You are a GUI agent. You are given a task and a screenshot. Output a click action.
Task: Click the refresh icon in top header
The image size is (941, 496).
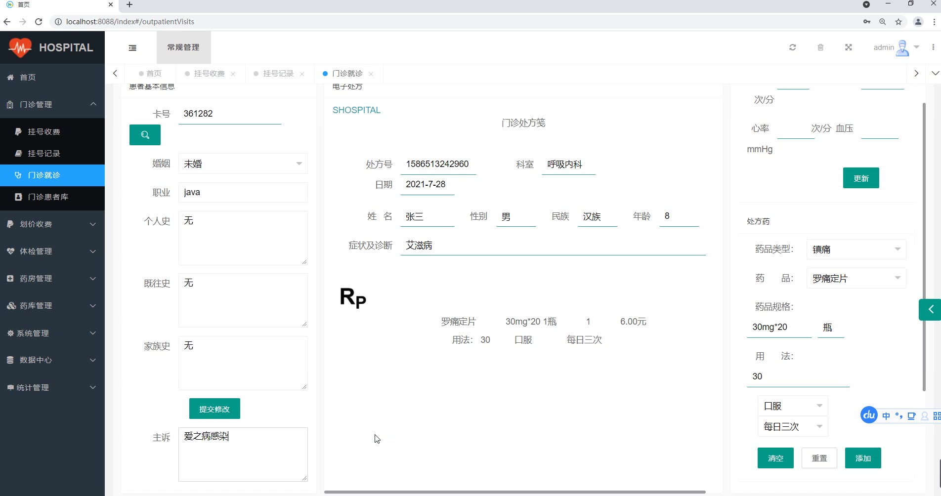pos(792,47)
